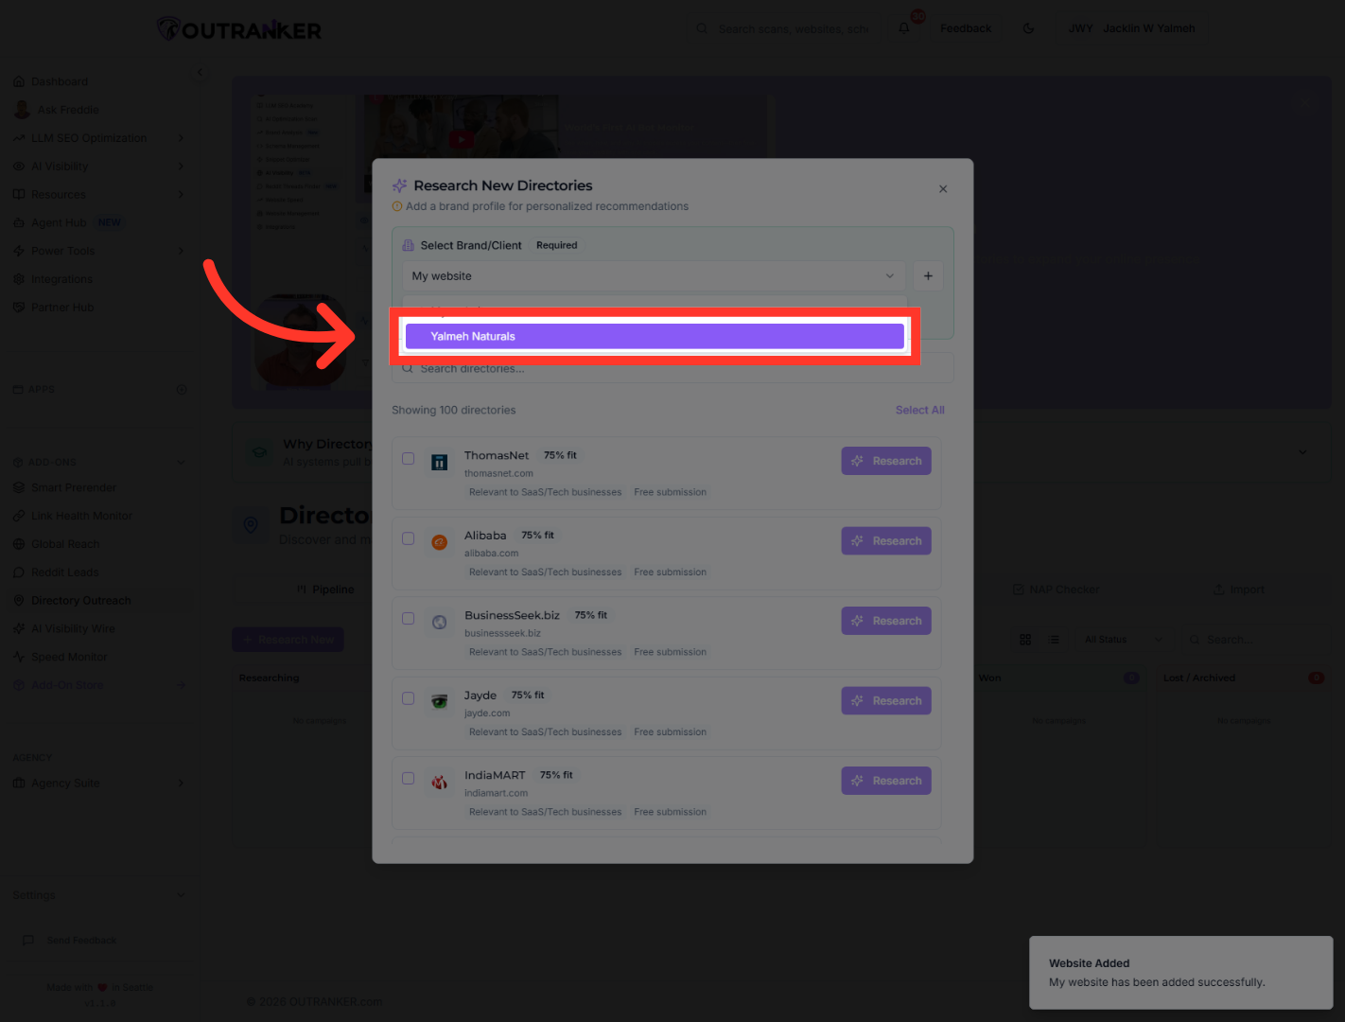
Task: Click the Search directories input field
Action: (672, 369)
